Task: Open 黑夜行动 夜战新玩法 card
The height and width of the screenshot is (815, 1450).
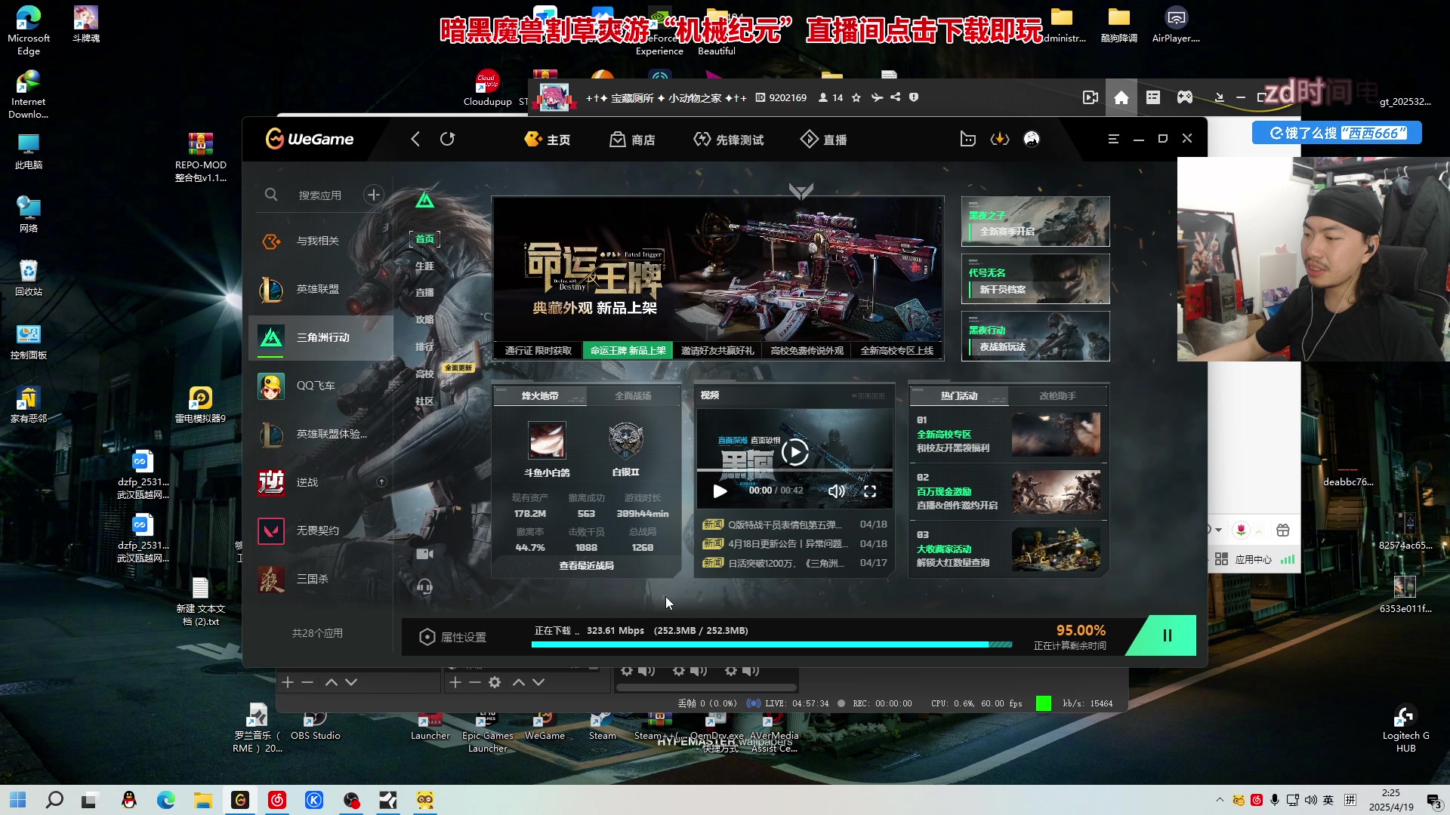Action: (1035, 337)
